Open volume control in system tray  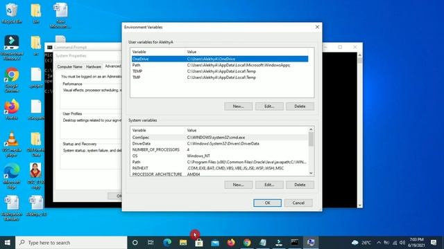pos(402,243)
